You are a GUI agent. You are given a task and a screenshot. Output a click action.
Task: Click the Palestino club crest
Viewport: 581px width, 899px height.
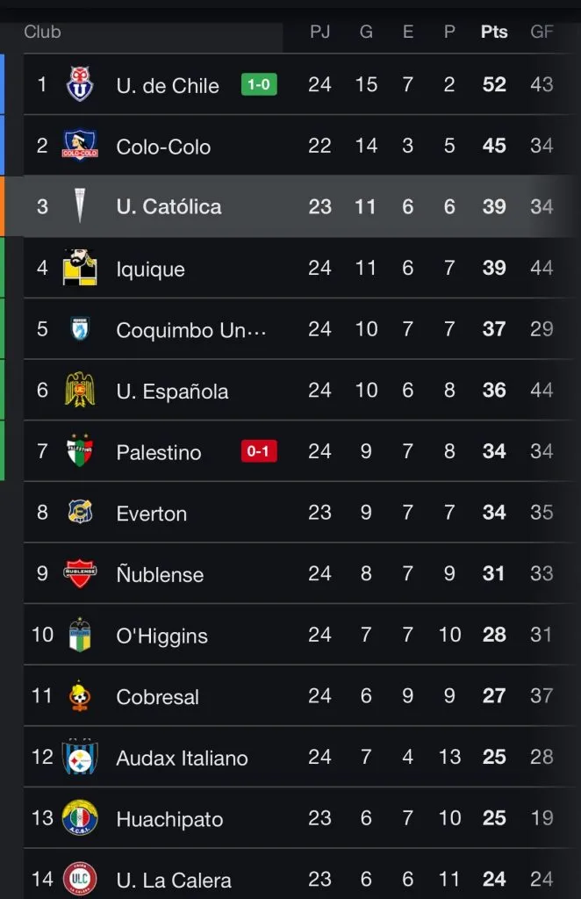80,451
